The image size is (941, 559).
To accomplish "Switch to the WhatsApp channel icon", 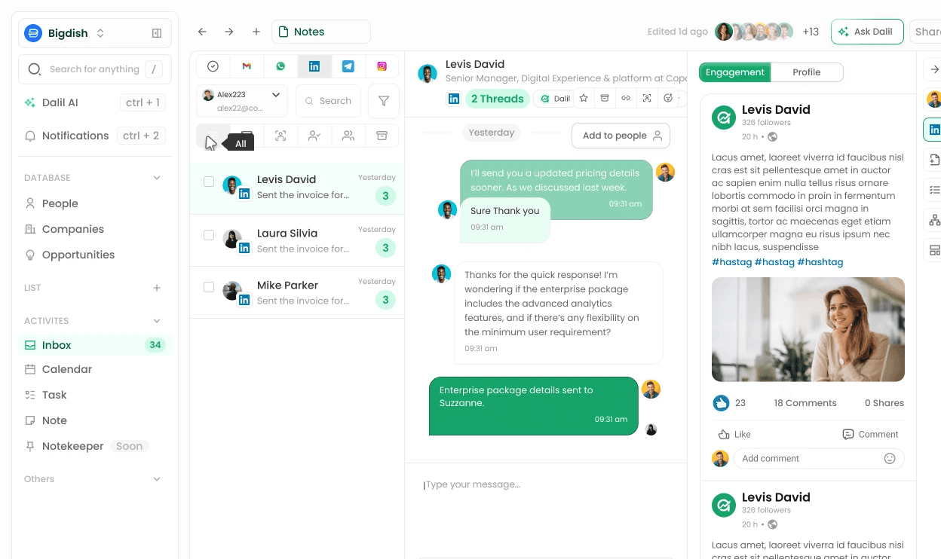I will (280, 66).
